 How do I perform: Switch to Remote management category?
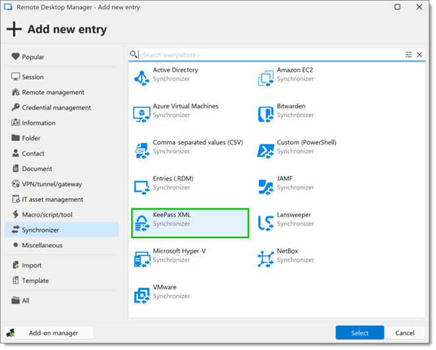point(62,92)
